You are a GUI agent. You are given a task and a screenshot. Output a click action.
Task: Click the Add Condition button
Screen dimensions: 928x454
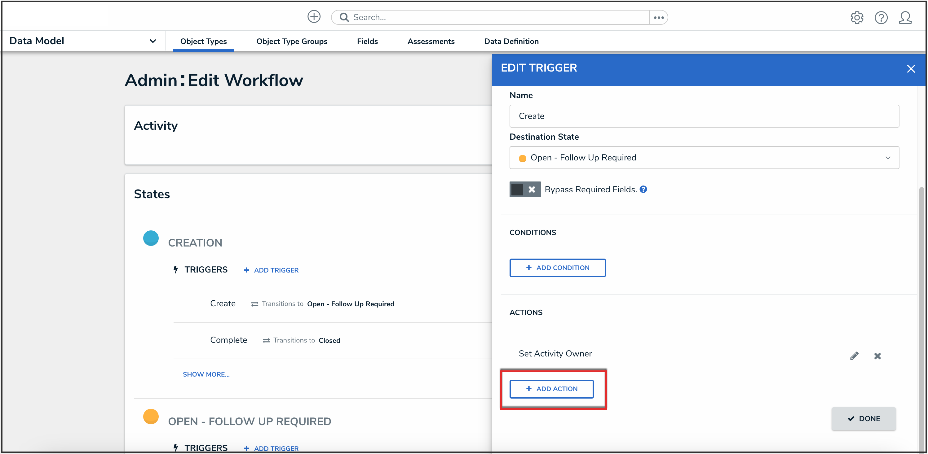coord(557,268)
